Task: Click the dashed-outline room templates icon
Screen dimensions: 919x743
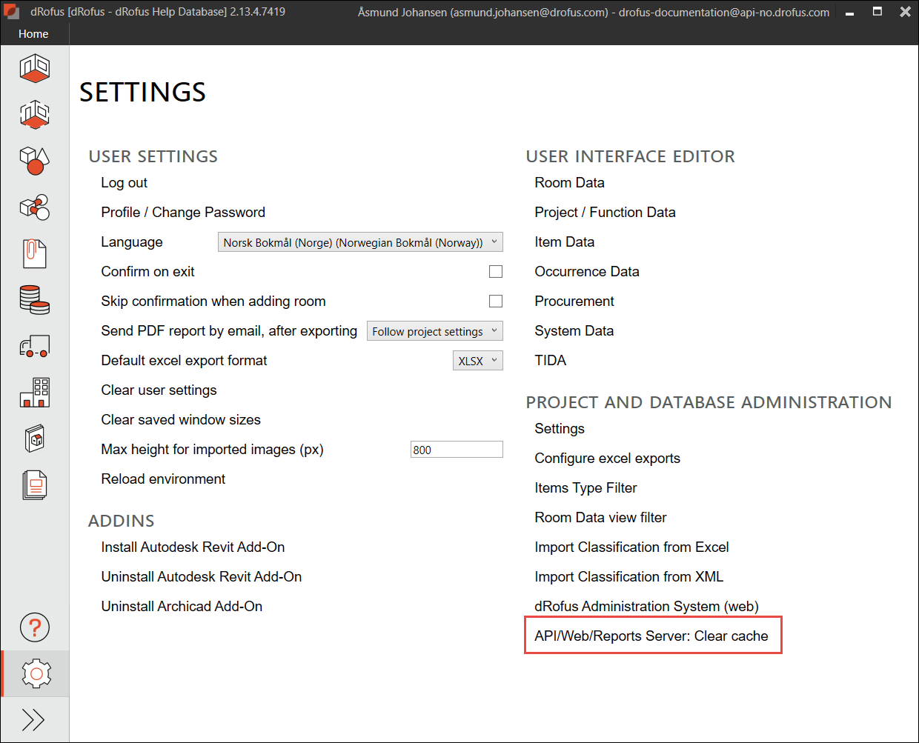Action: (35, 115)
